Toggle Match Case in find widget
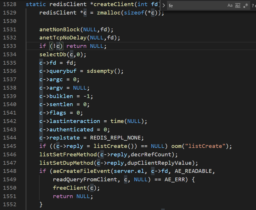This screenshot has height=210, width=256. 230,6
